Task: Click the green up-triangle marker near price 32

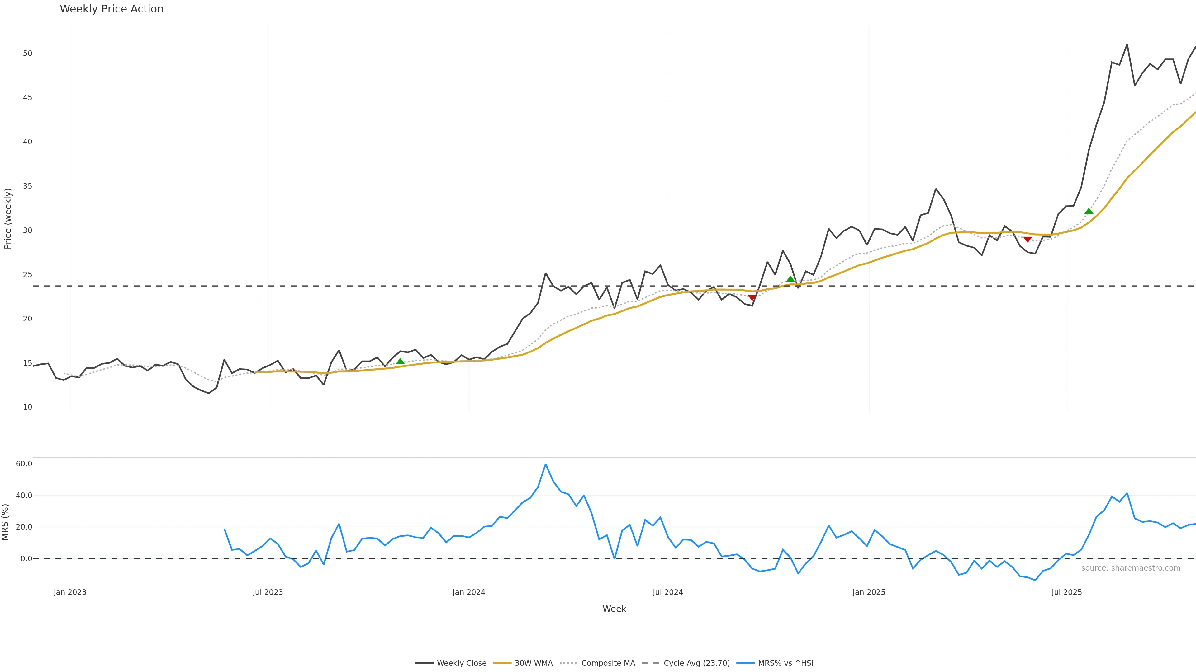Action: click(x=1089, y=211)
